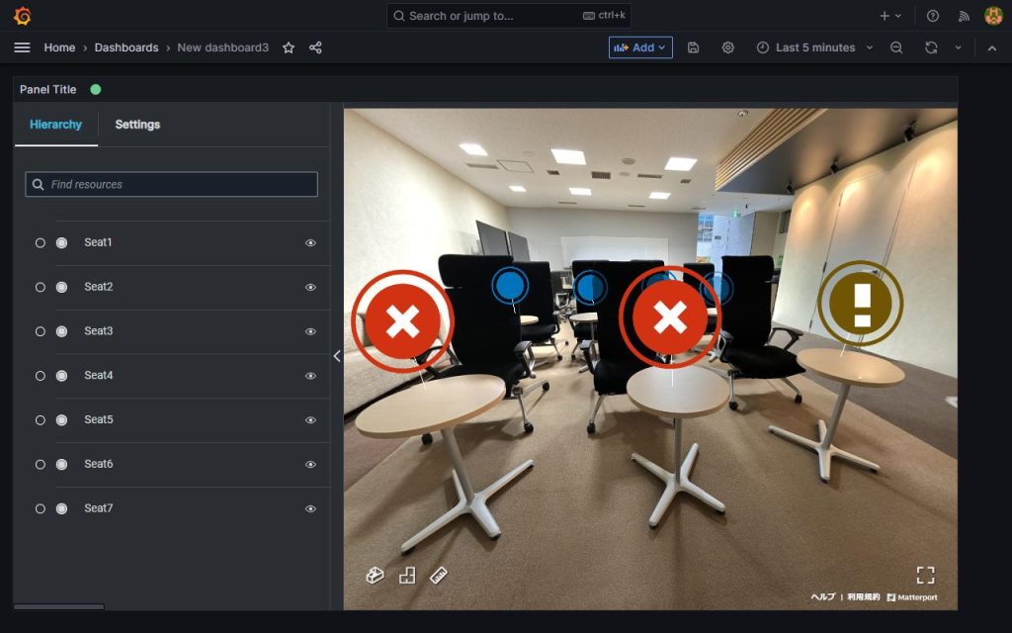Open the Matterport logo link

[x=912, y=597]
